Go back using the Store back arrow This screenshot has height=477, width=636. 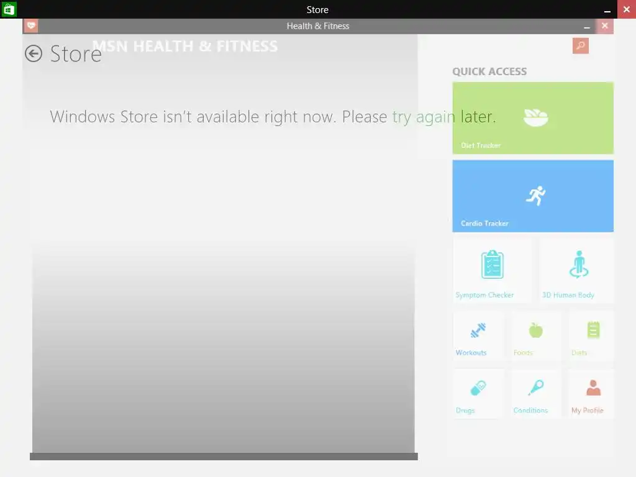pos(34,53)
